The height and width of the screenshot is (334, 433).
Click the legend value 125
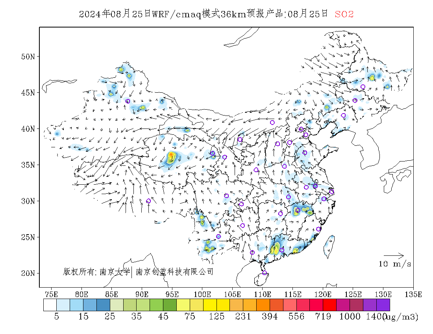pos(216,316)
